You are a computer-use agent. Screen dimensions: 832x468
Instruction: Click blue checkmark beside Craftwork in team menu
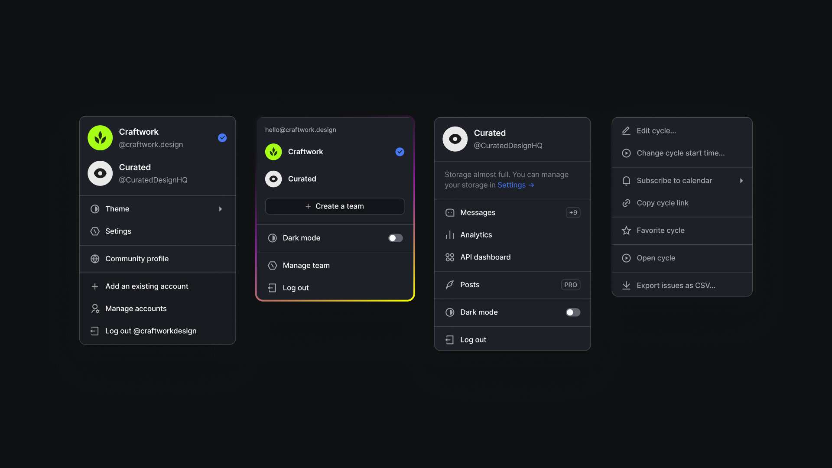click(x=400, y=152)
